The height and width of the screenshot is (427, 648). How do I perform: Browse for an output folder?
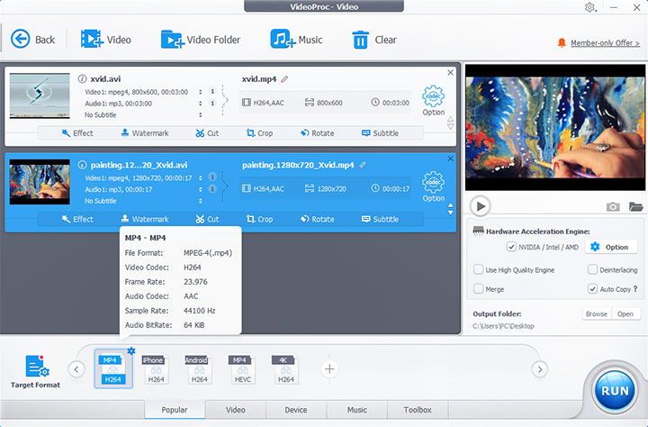(x=597, y=314)
